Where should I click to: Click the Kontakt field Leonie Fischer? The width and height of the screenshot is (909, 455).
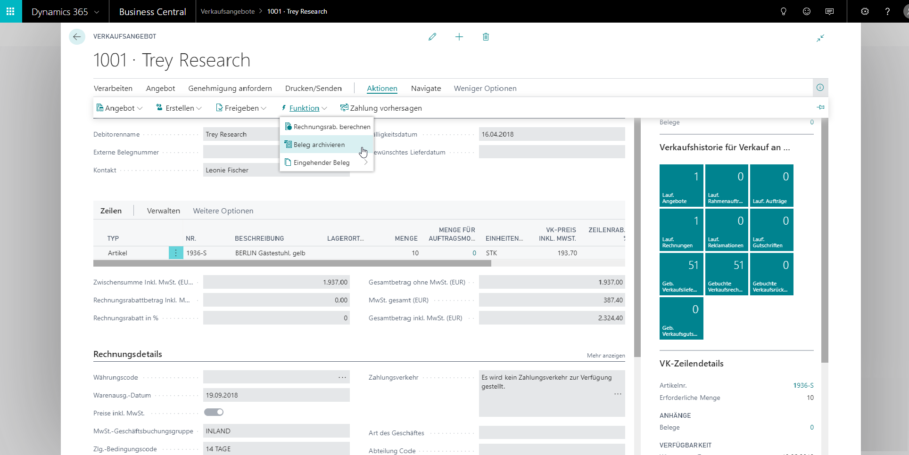coord(276,170)
